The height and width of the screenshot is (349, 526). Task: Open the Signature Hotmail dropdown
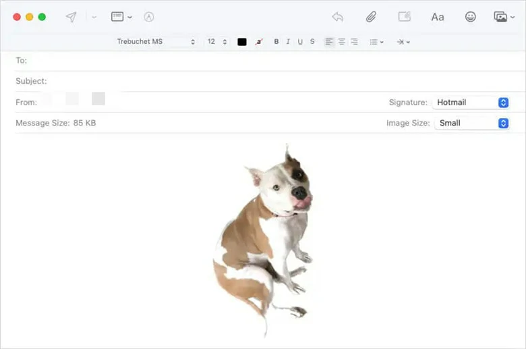(471, 103)
